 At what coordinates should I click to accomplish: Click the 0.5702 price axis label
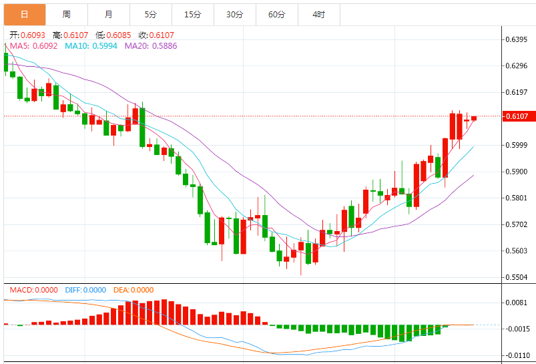pyautogui.click(x=517, y=225)
